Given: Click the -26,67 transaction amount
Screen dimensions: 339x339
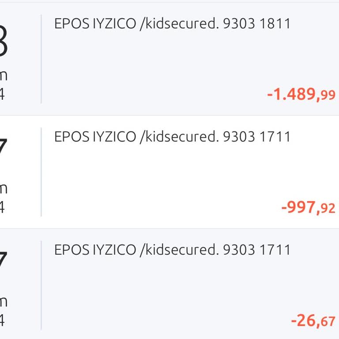Looking at the screenshot, I should pos(313,320).
